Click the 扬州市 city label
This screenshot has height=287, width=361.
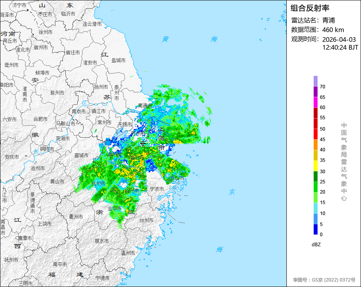click(101, 87)
